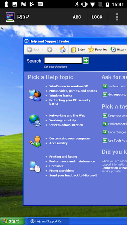Viewport: 127px width, 225px height.
Task: Click the Forward arrow button
Action: pyautogui.click(x=49, y=50)
